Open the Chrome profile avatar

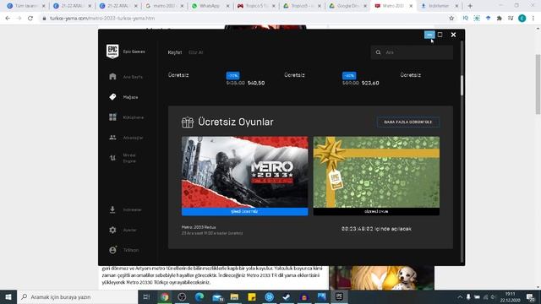[x=522, y=19]
